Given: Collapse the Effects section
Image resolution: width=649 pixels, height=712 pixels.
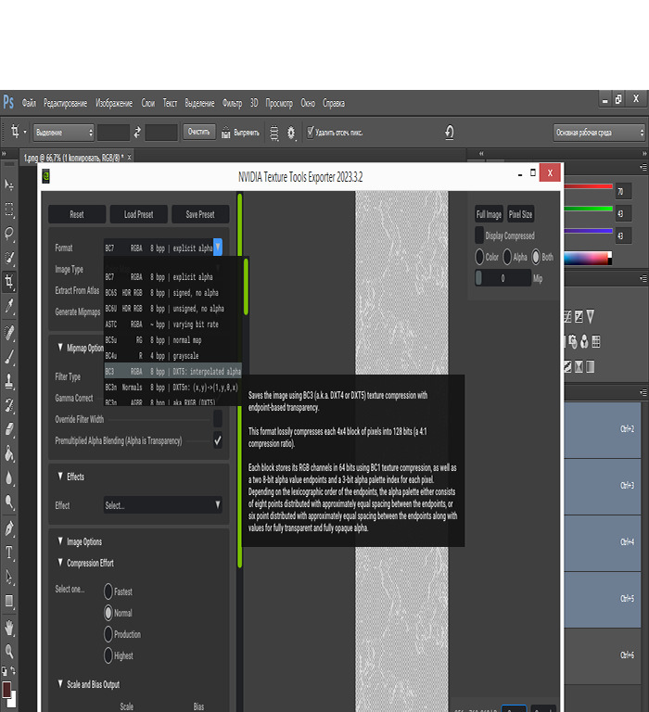Looking at the screenshot, I should pos(60,476).
